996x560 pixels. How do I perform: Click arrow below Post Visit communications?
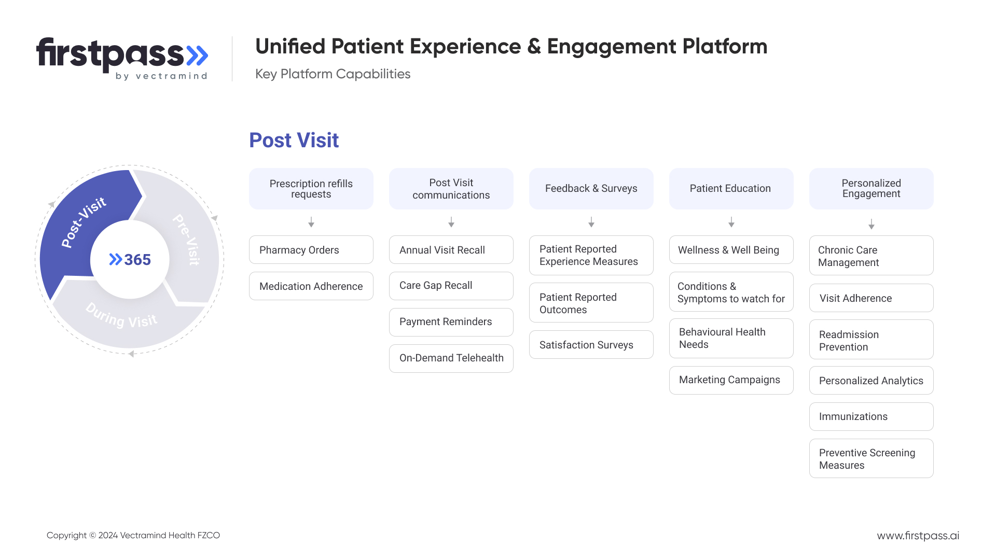coord(451,222)
